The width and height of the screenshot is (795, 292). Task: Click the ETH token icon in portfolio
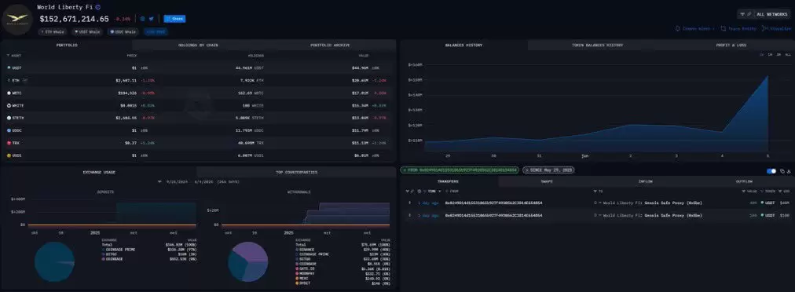point(9,80)
